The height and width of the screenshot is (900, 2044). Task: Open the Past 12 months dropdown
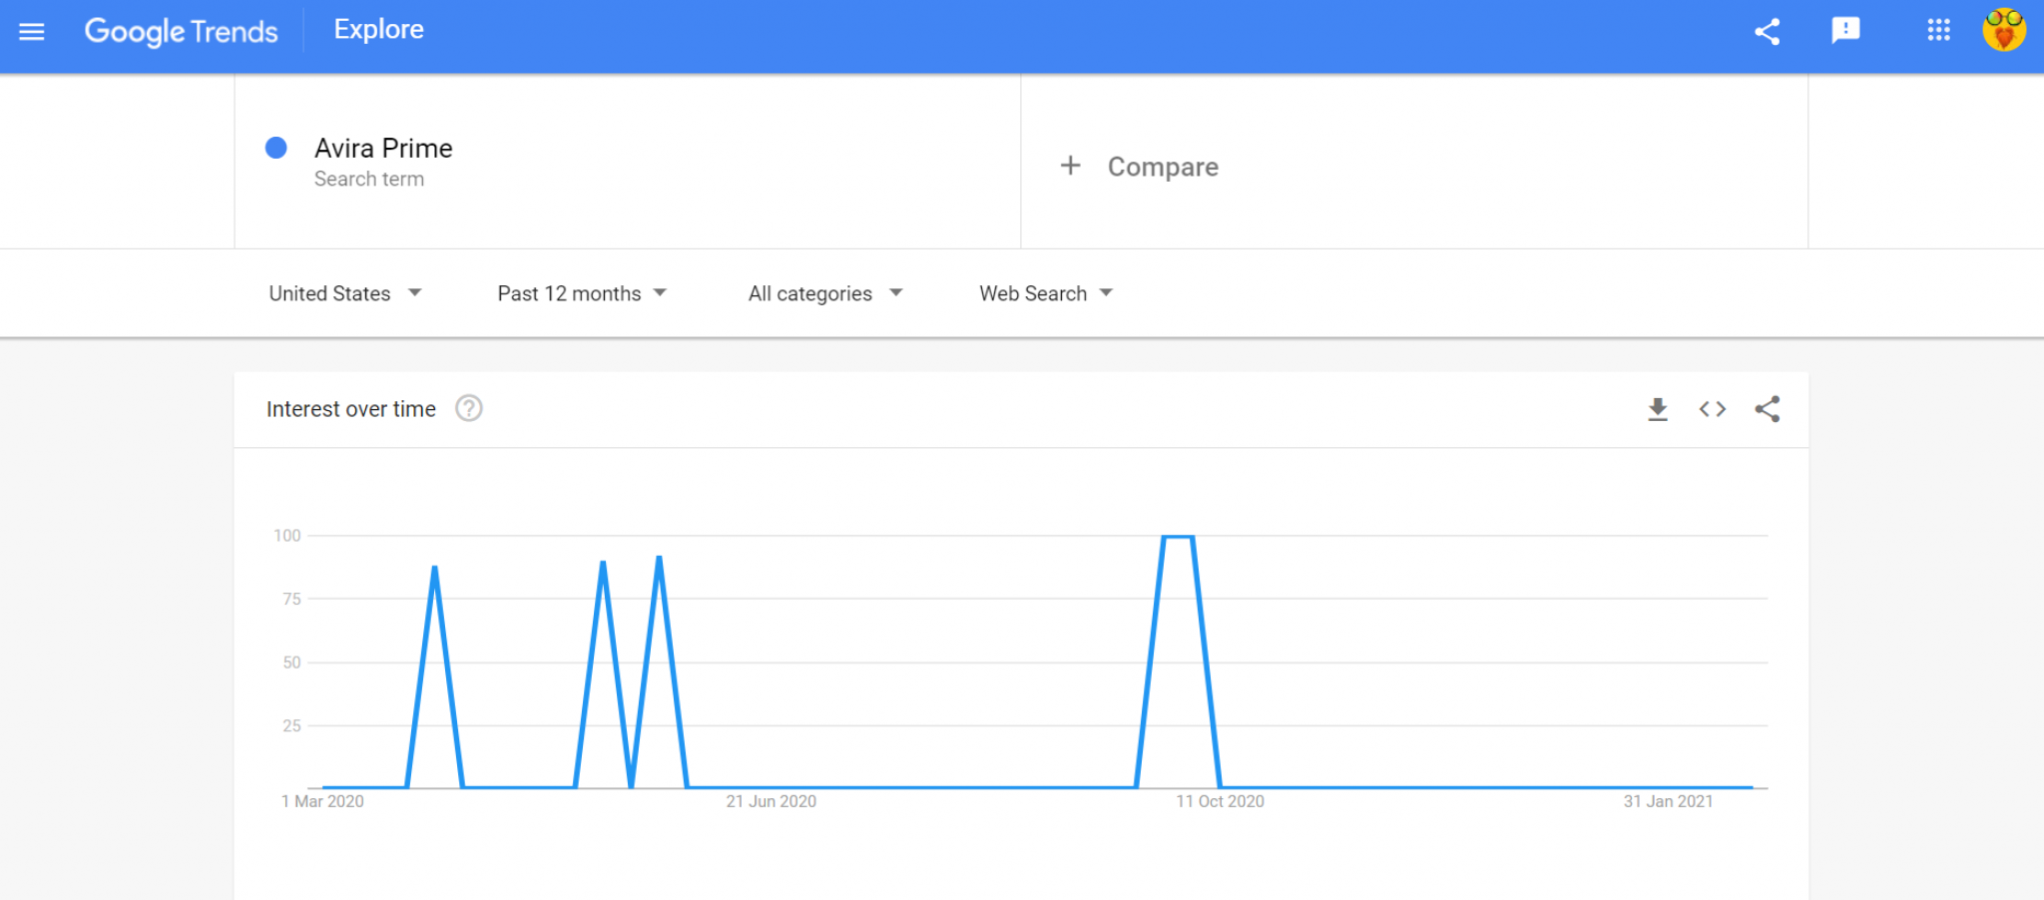582,293
